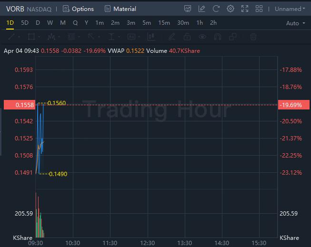
Task: Toggle fullscreen with the expand icon
Action: 244,9
